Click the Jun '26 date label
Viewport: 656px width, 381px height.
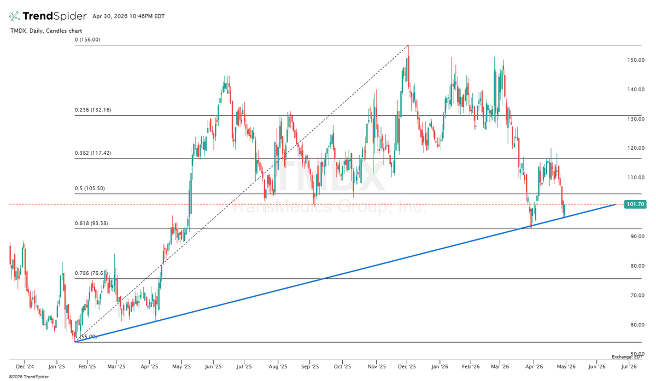596,367
